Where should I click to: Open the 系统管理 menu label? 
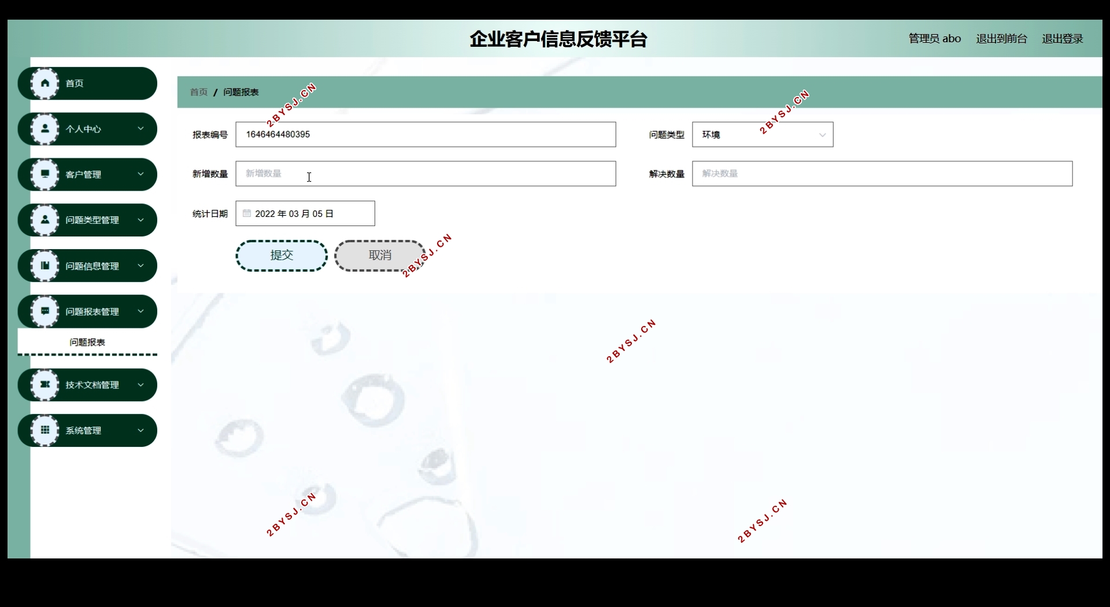(83, 431)
